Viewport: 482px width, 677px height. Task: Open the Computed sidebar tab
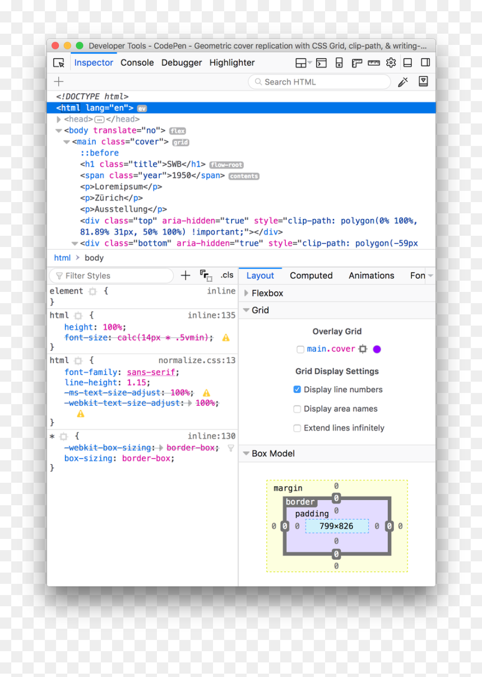pos(311,276)
